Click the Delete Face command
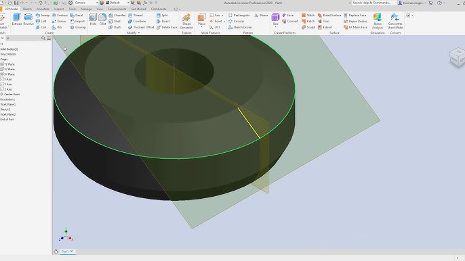Screen dimensions: 465x261 click(167, 27)
